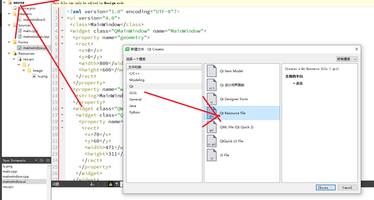Close the Open Documents pane
This screenshot has height=200, width=374.
[x=48, y=161]
